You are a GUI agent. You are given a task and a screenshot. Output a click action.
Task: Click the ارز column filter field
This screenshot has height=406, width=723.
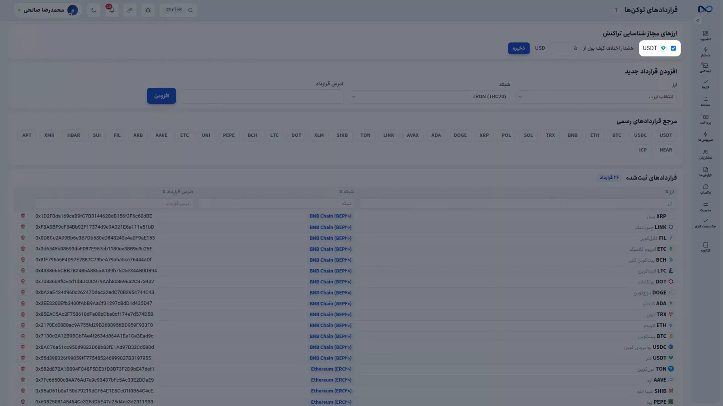click(x=517, y=203)
